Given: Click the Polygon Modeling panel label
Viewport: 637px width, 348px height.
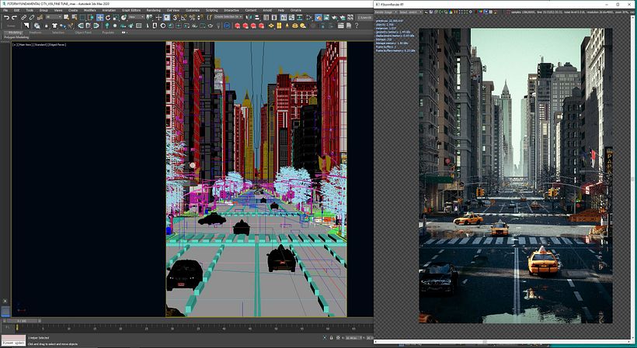Looking at the screenshot, I should 16,37.
